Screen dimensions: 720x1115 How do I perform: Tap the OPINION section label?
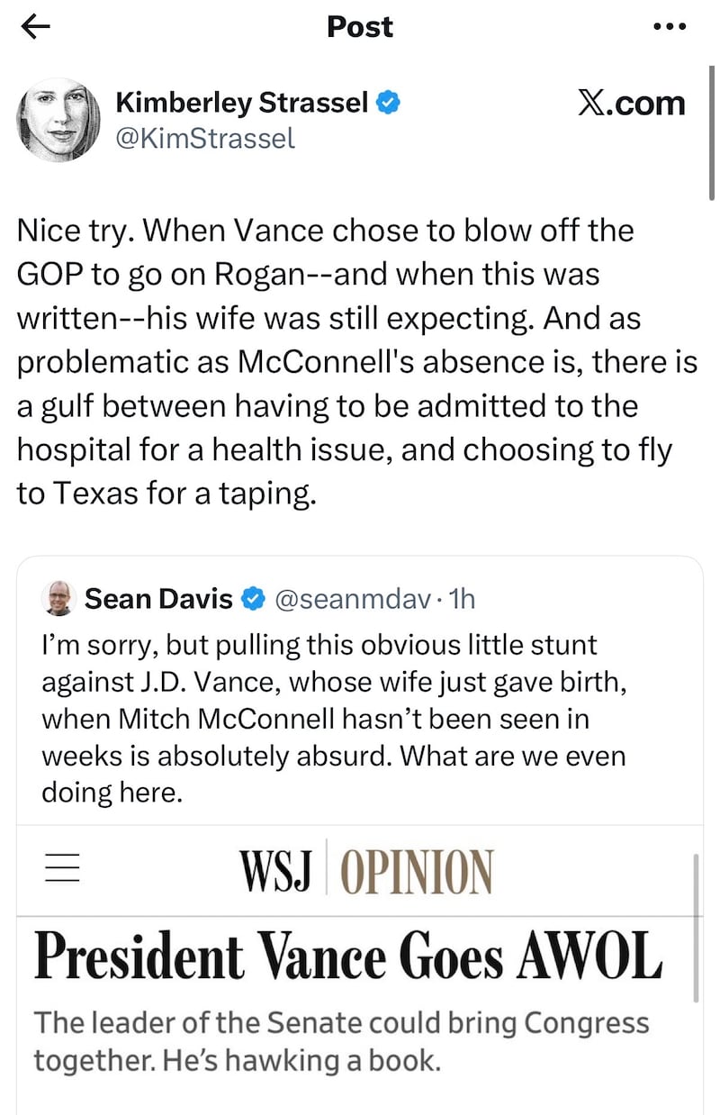[x=417, y=870]
